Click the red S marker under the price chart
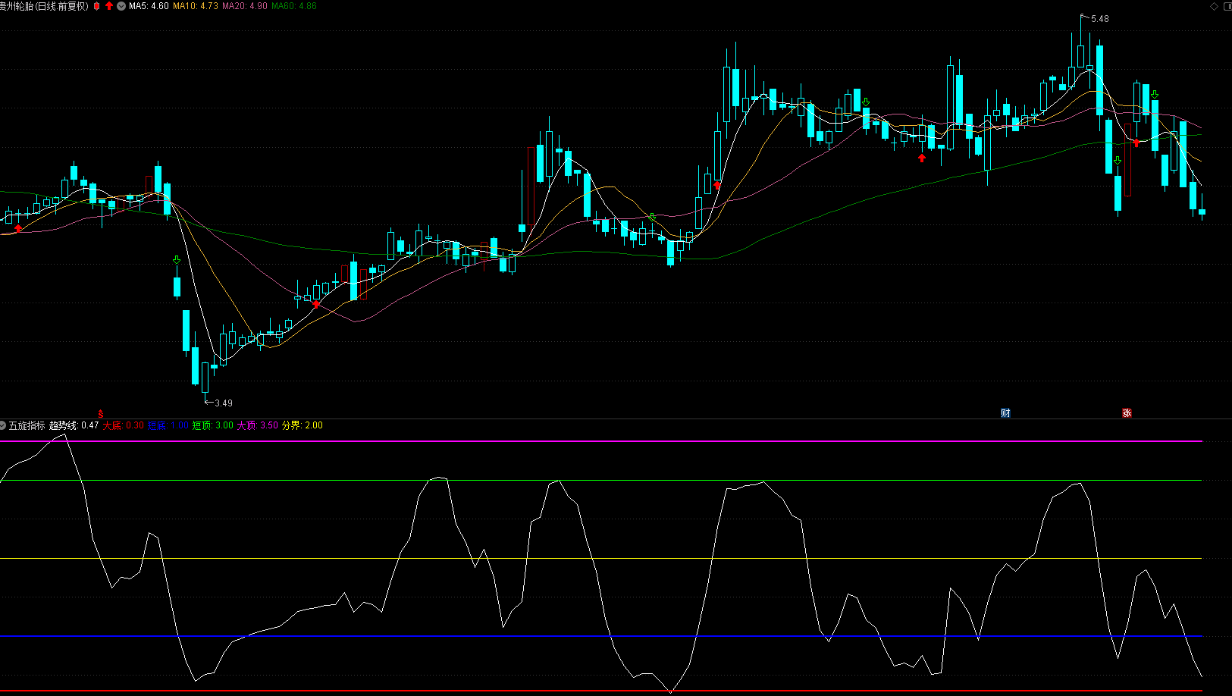1232x696 pixels. (x=101, y=414)
